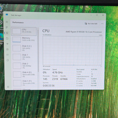Select Disk 4 (E:) removable entry
This screenshot has width=118, height=118.
[25, 74]
